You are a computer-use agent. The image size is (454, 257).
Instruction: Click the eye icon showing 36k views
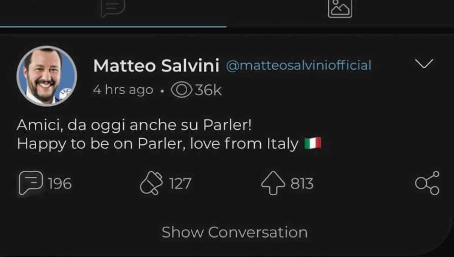point(183,90)
